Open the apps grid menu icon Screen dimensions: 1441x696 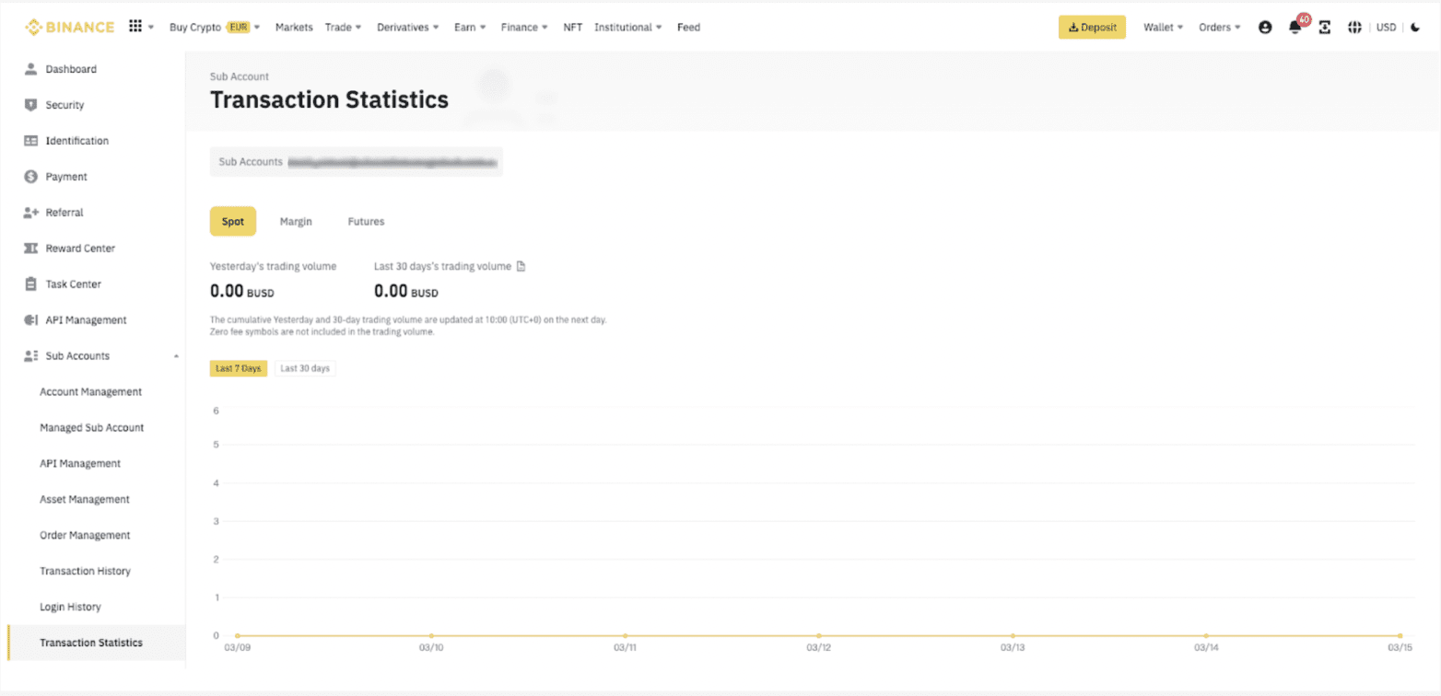click(x=135, y=28)
